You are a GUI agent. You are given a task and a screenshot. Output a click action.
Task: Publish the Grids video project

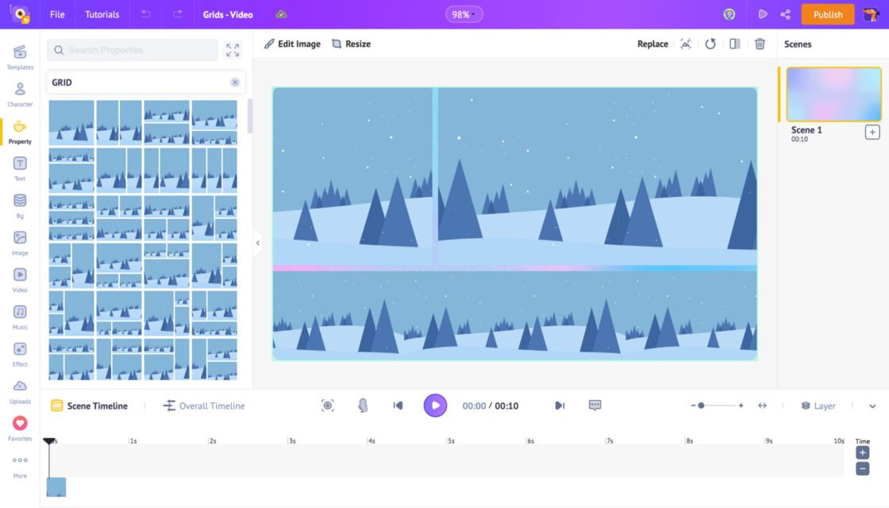pyautogui.click(x=828, y=13)
